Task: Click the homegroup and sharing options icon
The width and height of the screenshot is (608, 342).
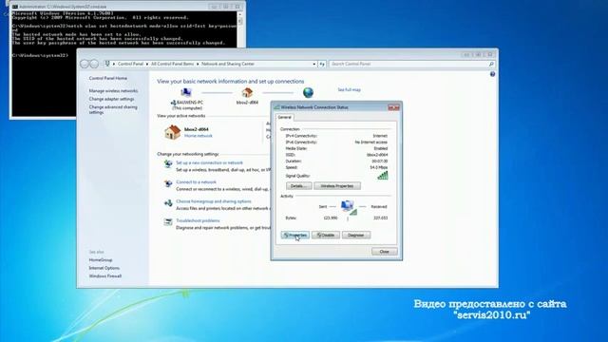Action: click(168, 202)
